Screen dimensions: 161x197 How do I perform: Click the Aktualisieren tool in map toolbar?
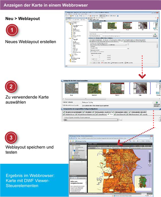point(92,146)
